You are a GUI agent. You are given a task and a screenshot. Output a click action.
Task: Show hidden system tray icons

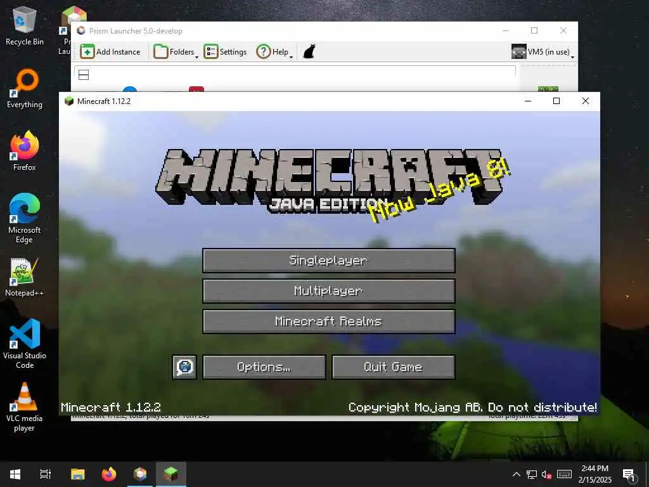click(x=516, y=474)
